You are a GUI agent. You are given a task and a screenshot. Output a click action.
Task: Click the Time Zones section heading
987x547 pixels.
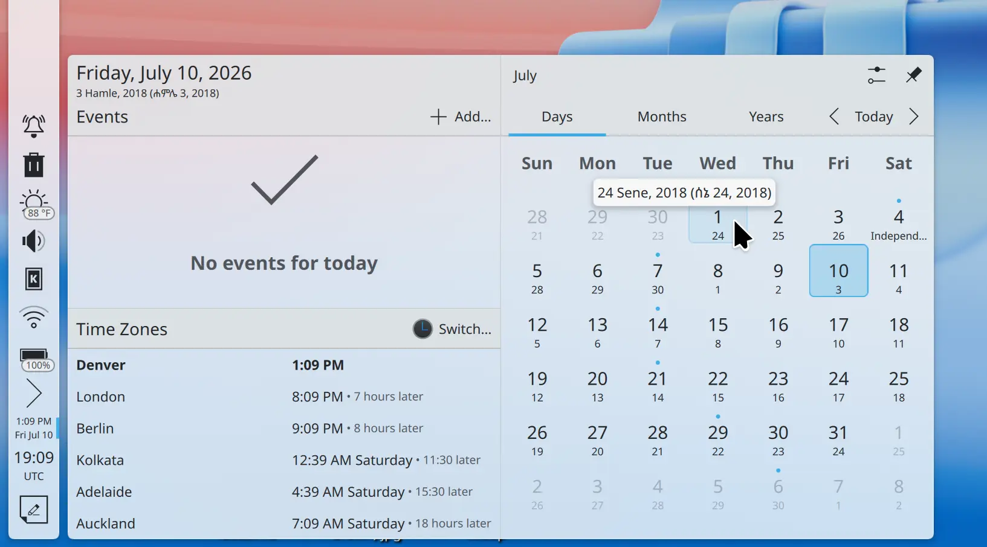point(121,329)
